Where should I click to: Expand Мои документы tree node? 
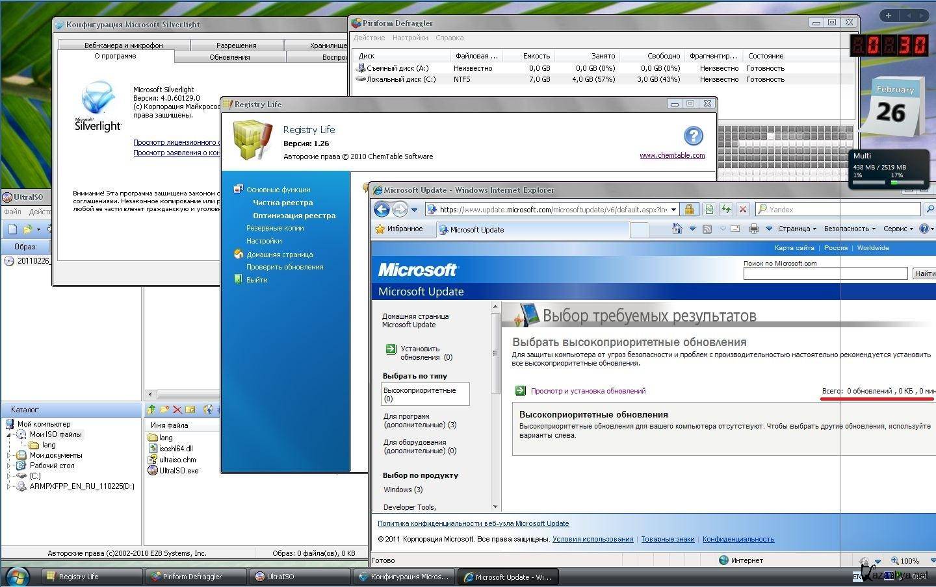[x=9, y=456]
